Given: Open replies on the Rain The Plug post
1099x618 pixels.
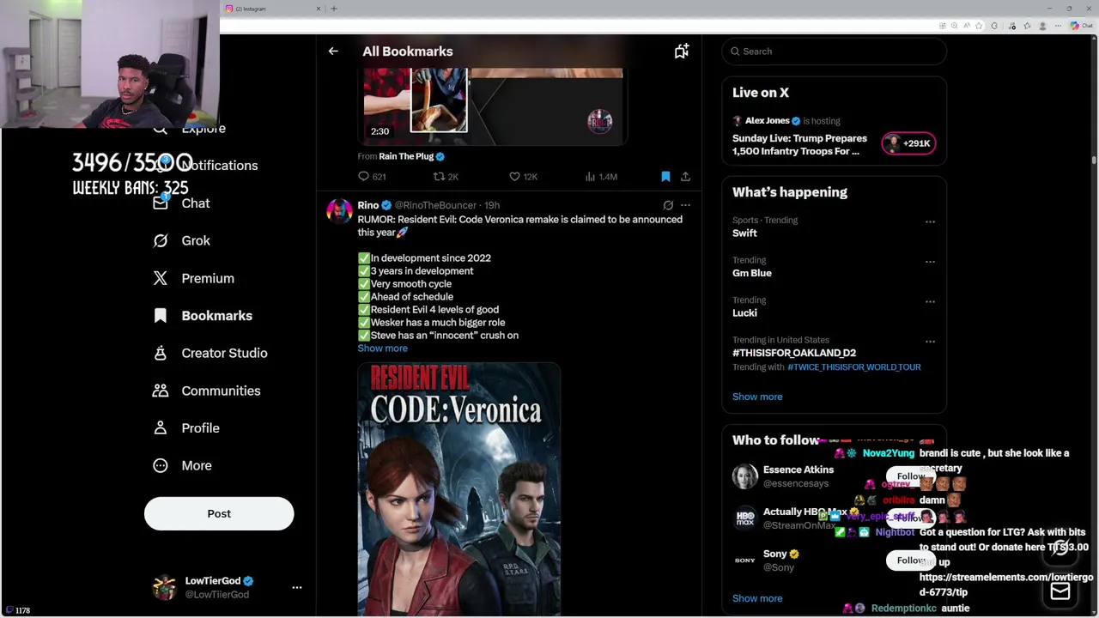Looking at the screenshot, I should pos(373,177).
